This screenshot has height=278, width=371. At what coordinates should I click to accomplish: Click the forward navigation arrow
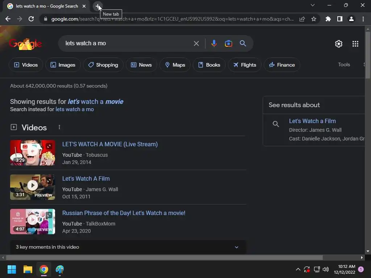(20, 19)
